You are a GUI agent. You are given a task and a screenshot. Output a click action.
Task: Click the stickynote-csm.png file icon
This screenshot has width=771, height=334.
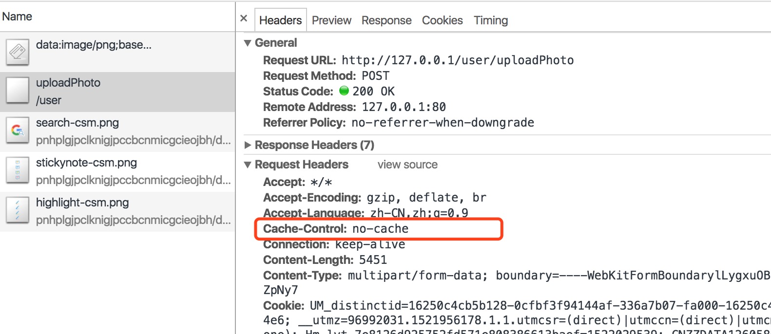tap(18, 171)
